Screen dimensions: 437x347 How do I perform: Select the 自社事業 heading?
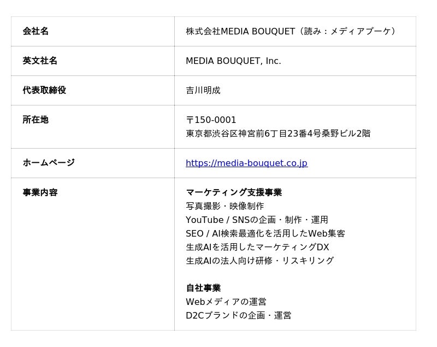(x=203, y=288)
